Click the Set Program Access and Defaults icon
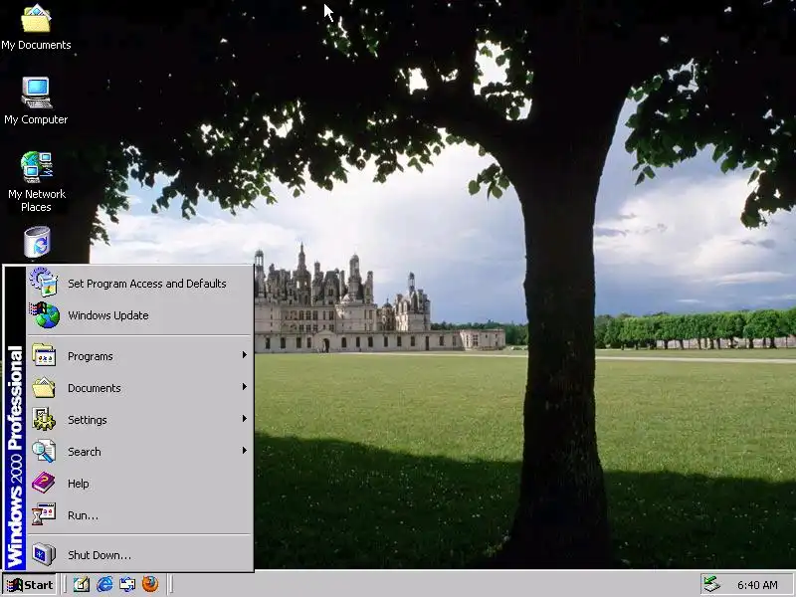 (44, 283)
